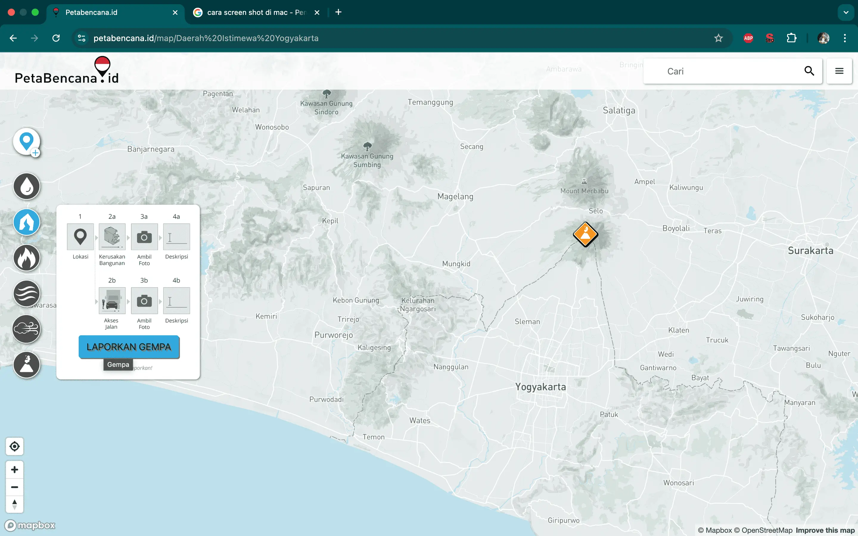The image size is (858, 536).
Task: Open the OpenStreetMap attribution link
Action: point(763,530)
